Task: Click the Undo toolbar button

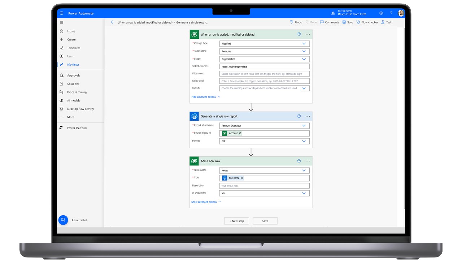Action: coord(296,22)
